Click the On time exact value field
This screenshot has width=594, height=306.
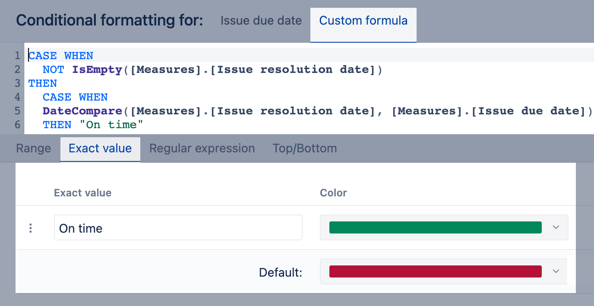coord(178,228)
